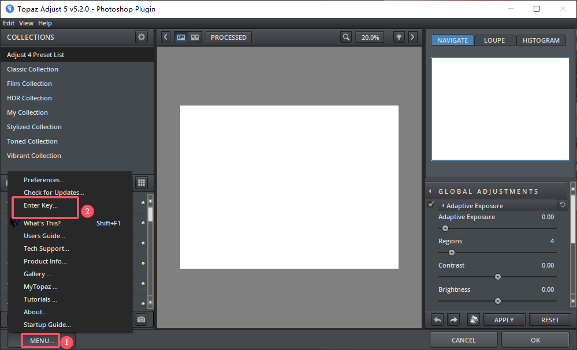Select Classic Collection
Screen dimensions: 577x350
[77, 69]
